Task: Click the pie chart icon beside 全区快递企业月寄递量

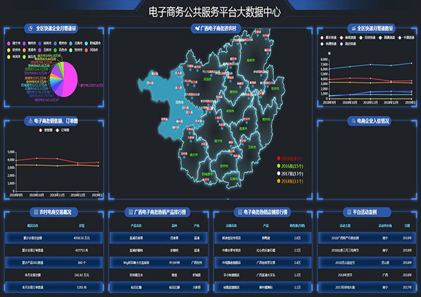Action: point(31,28)
